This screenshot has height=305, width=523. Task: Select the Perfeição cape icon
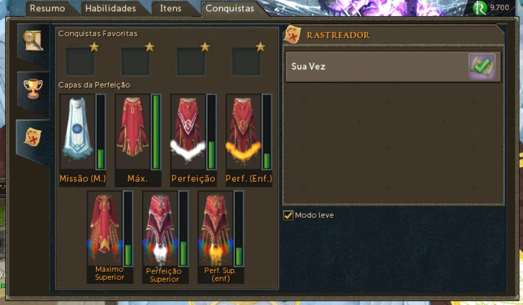(x=188, y=131)
